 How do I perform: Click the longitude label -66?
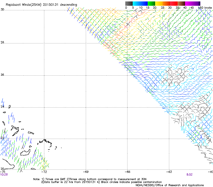click(x=128, y=172)
